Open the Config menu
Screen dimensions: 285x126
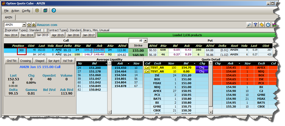coord(26,11)
